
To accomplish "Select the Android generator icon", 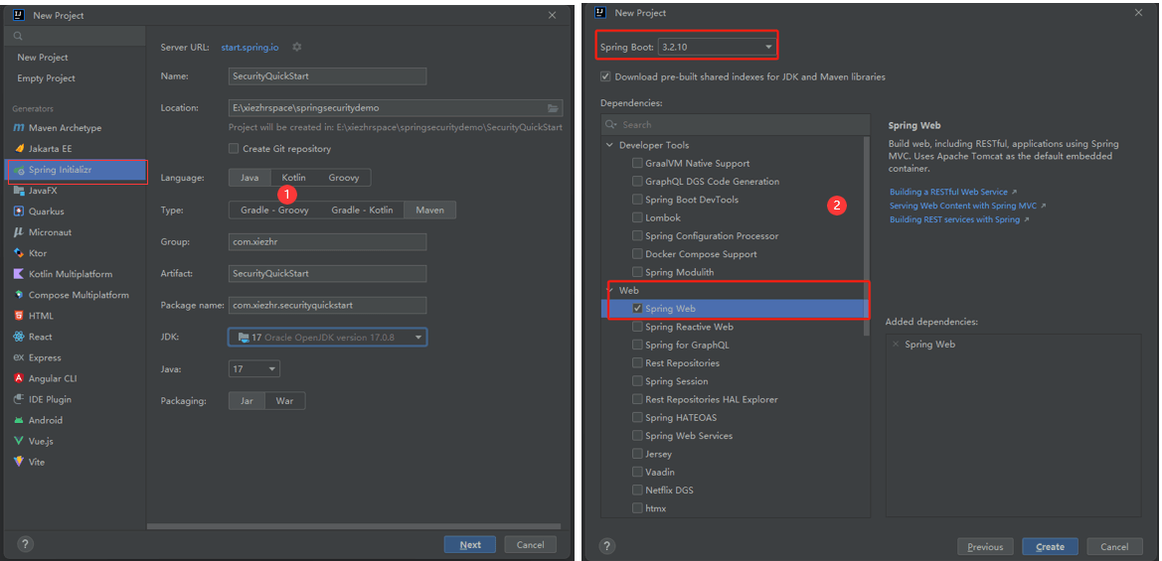I will click(x=19, y=420).
